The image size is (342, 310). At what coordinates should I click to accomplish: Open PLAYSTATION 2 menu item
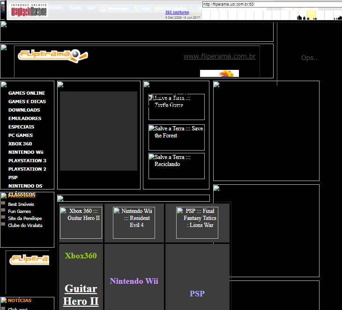[27, 169]
